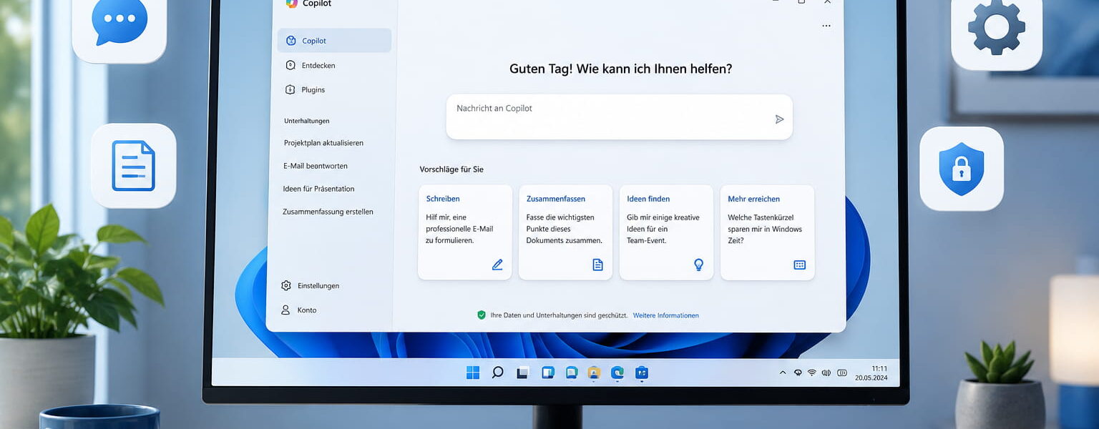Launch Microsoft Edge from the taskbar

coord(617,373)
